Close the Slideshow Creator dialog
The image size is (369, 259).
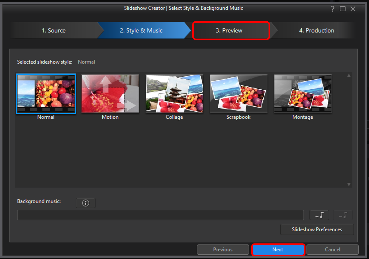[x=353, y=9]
